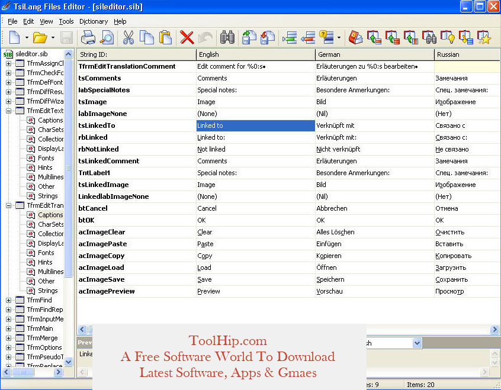Open a file using the folder icon

[x=40, y=38]
